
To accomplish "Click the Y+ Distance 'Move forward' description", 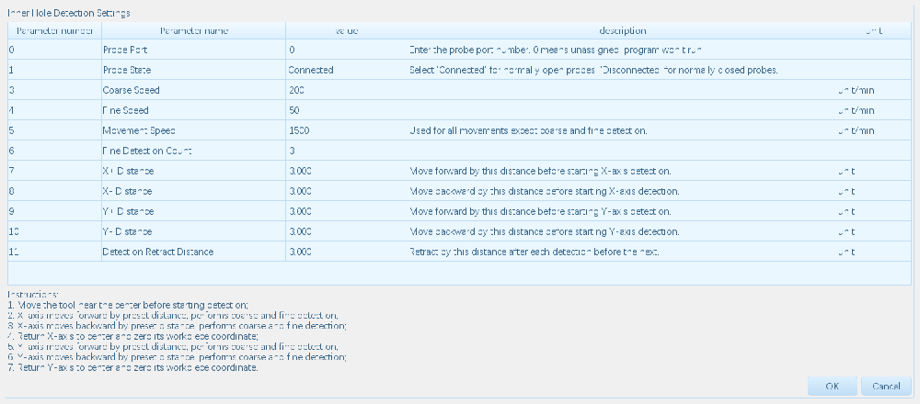I will 540,211.
